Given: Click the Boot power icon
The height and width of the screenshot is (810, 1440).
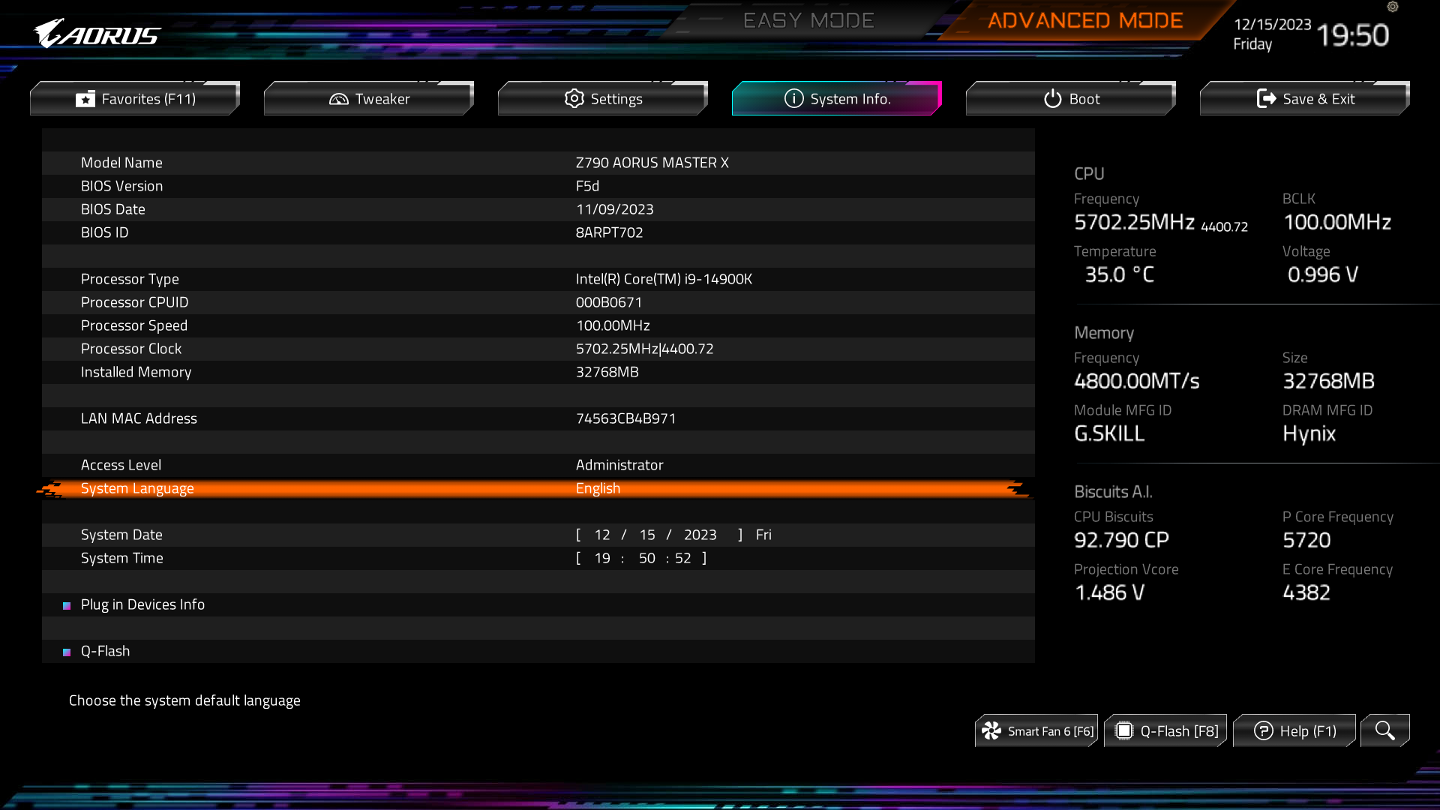Looking at the screenshot, I should [1053, 99].
